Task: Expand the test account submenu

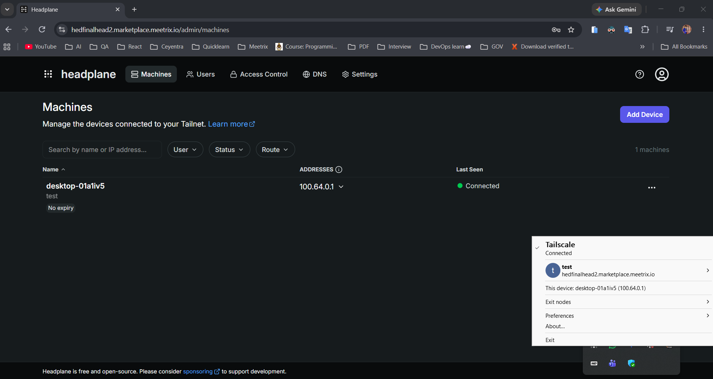Action: click(622, 270)
